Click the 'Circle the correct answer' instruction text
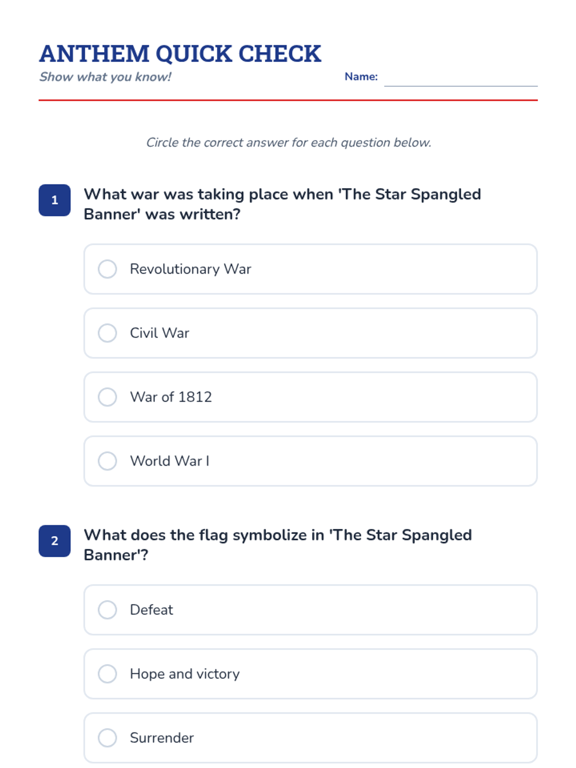This screenshot has height=768, width=576. point(288,143)
